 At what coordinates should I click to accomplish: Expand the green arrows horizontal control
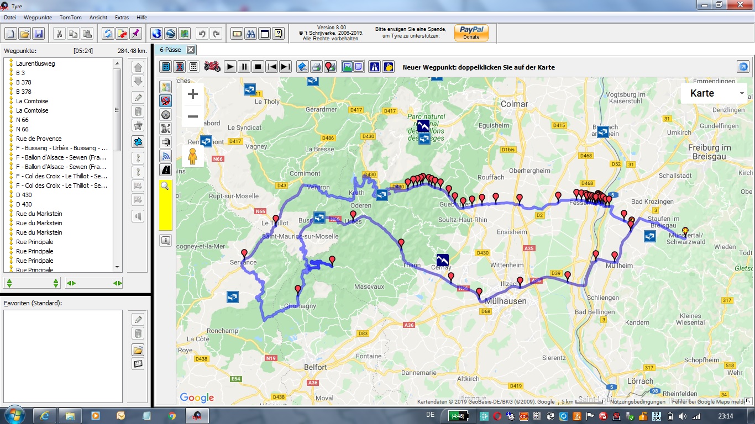(x=94, y=283)
